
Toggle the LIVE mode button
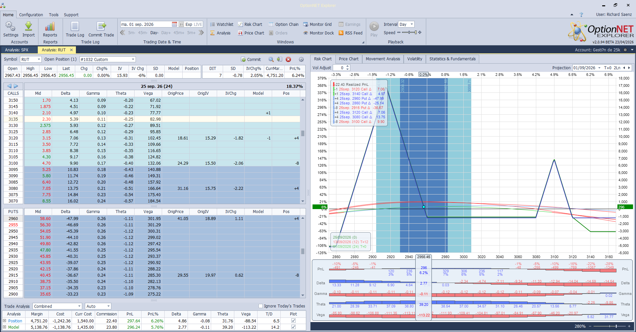[x=198, y=24]
